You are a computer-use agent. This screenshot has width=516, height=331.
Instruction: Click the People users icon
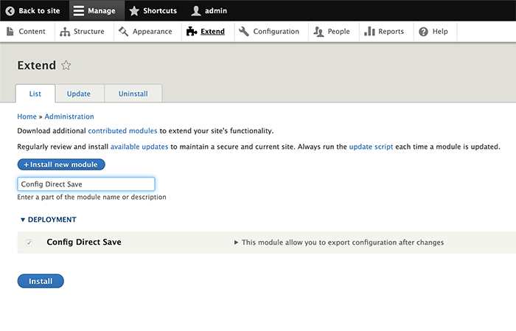click(318, 32)
